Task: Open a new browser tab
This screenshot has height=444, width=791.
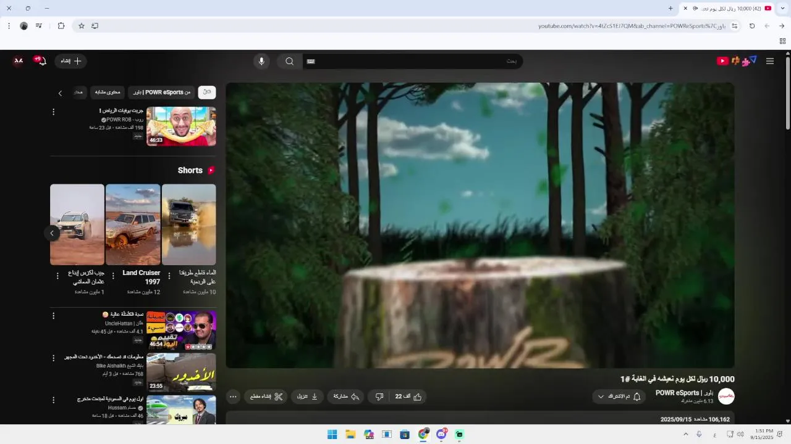Action: tap(670, 8)
